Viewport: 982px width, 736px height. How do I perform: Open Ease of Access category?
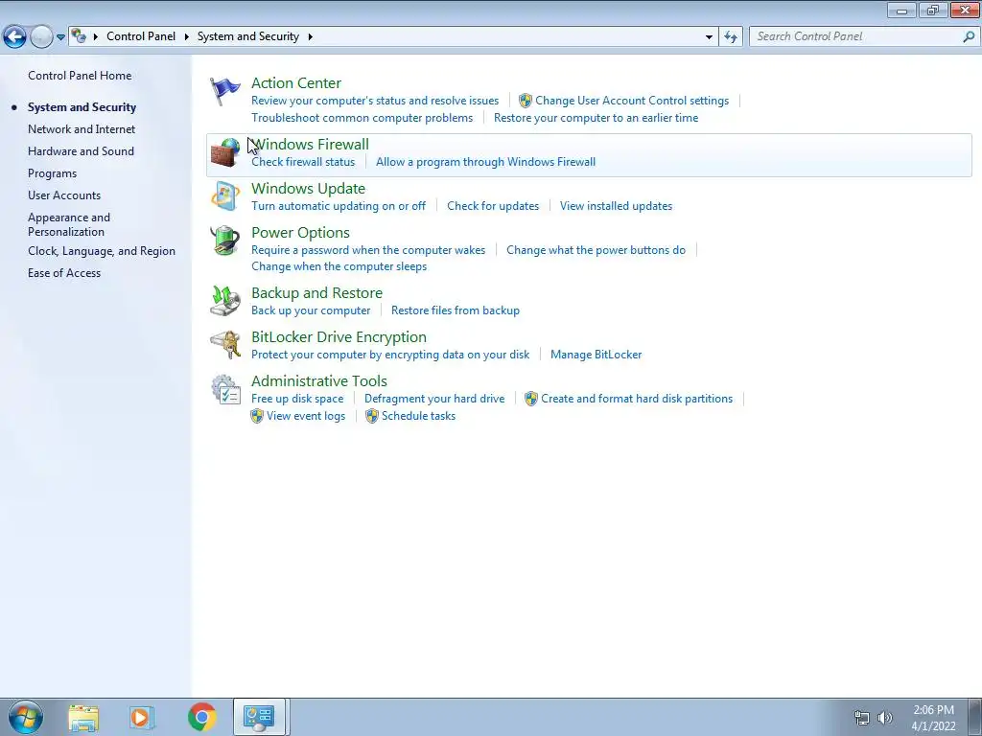click(x=64, y=273)
